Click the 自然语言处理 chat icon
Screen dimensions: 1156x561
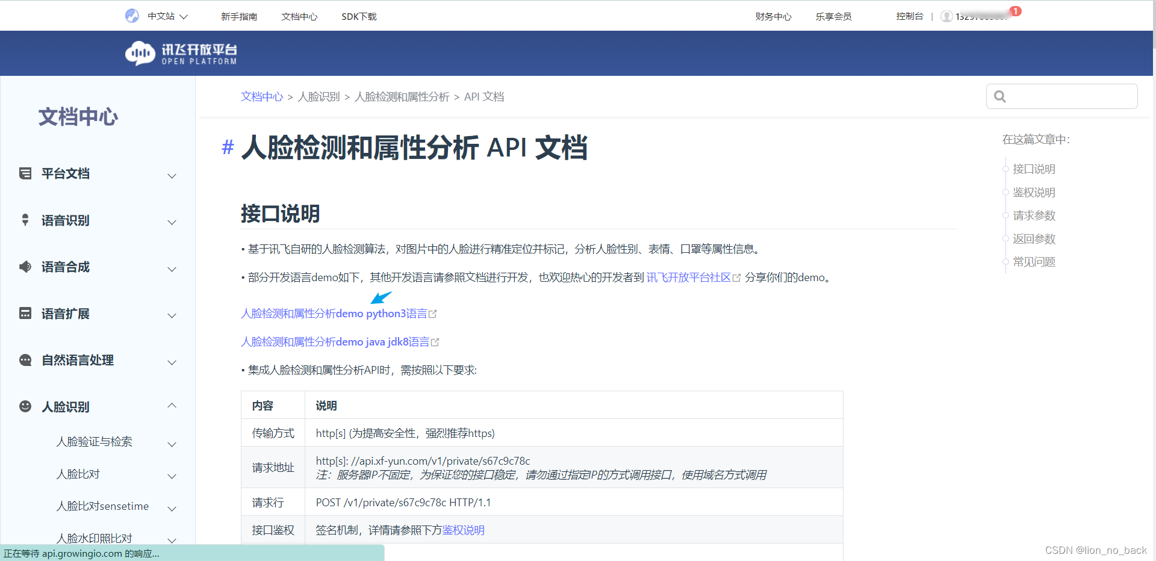coord(25,360)
